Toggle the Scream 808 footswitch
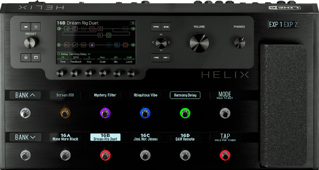319x170 pixels. (65, 113)
